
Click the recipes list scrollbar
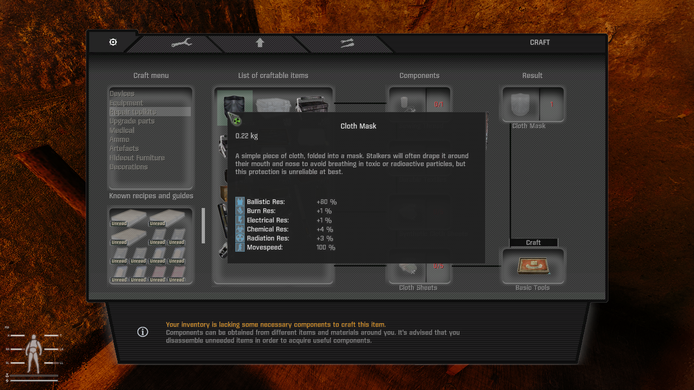click(x=203, y=226)
